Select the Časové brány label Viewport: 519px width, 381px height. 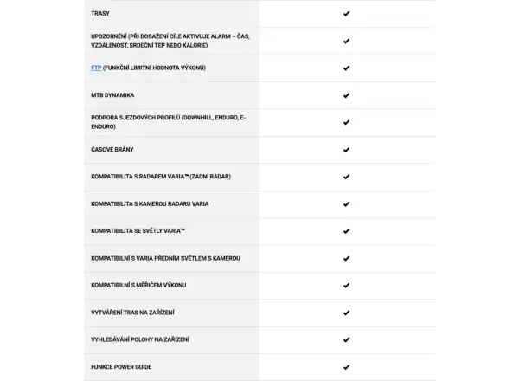tap(112, 150)
